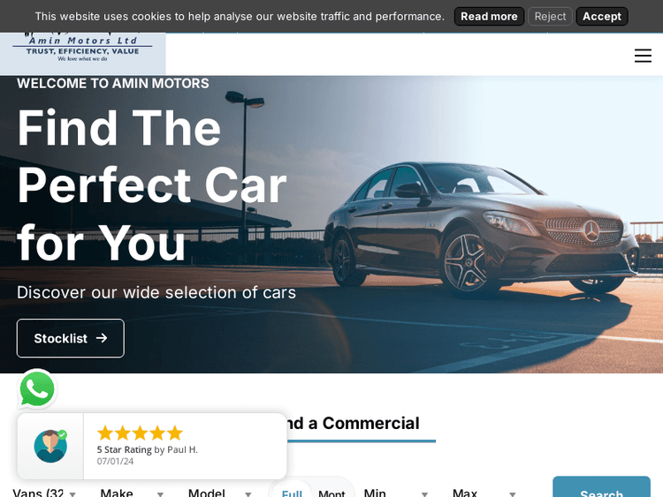Expand the Min price dropdown
This screenshot has width=663, height=497.
point(396,493)
